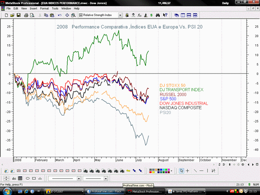Click the New document icon
Screen dimensions: 260x195
tap(6, 15)
